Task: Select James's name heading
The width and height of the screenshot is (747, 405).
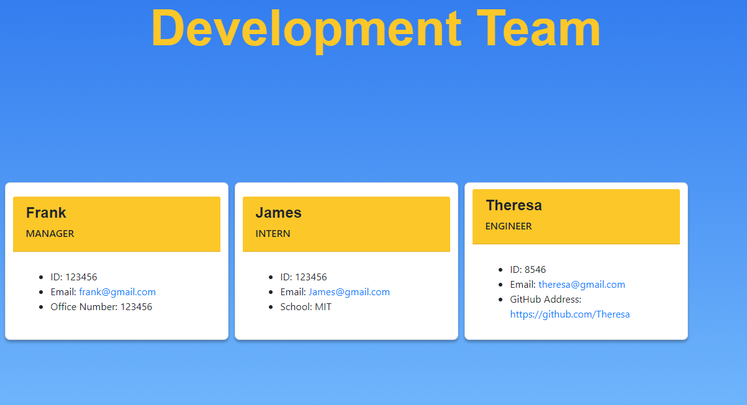Action: [x=278, y=212]
